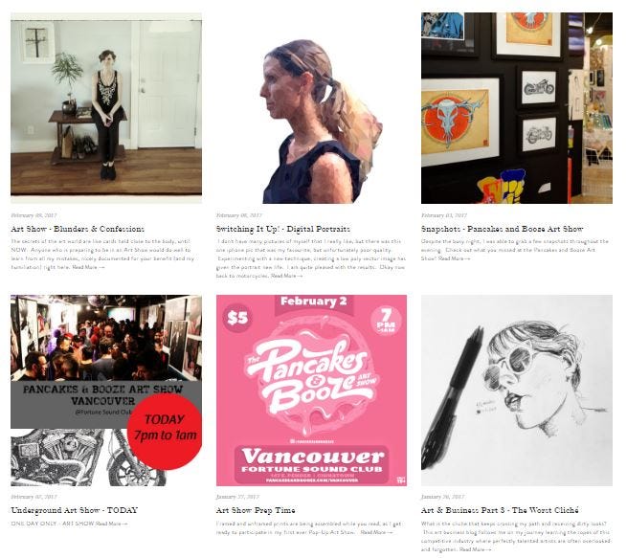
Task: Open the pencil sketch with sunglasses thumbnail
Action: 517,391
